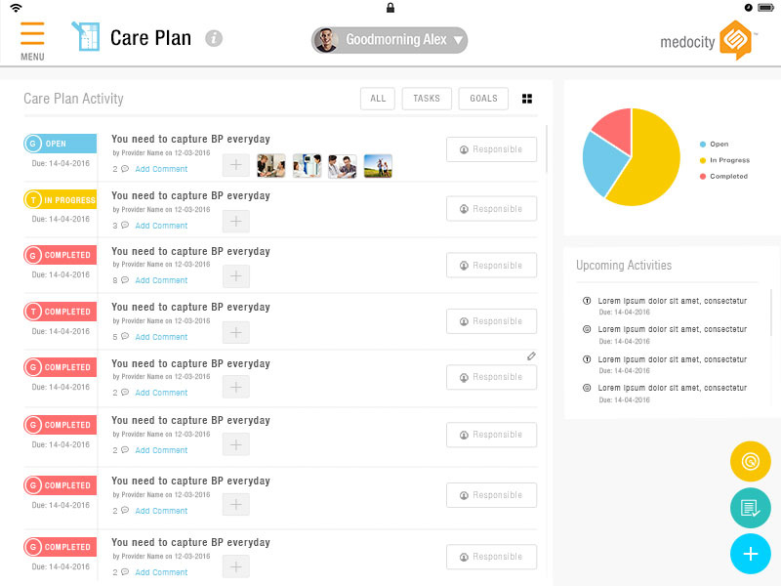Open the yellow Goals floating action icon
Image resolution: width=781 pixels, height=586 pixels.
tap(750, 461)
